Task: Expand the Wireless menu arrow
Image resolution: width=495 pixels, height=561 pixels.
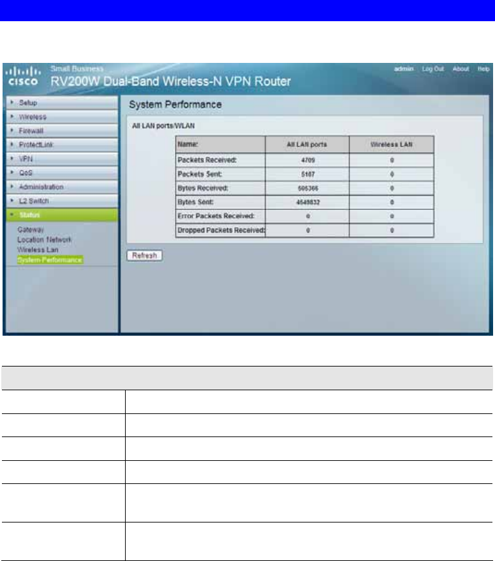Action: click(12, 117)
